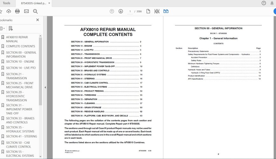Image resolution: width=276 pixels, height=159 pixels.
Task: Jump to SECTION 35 - HYDRAULIC SYSTEMS bookmark
Action: [x=20, y=129]
